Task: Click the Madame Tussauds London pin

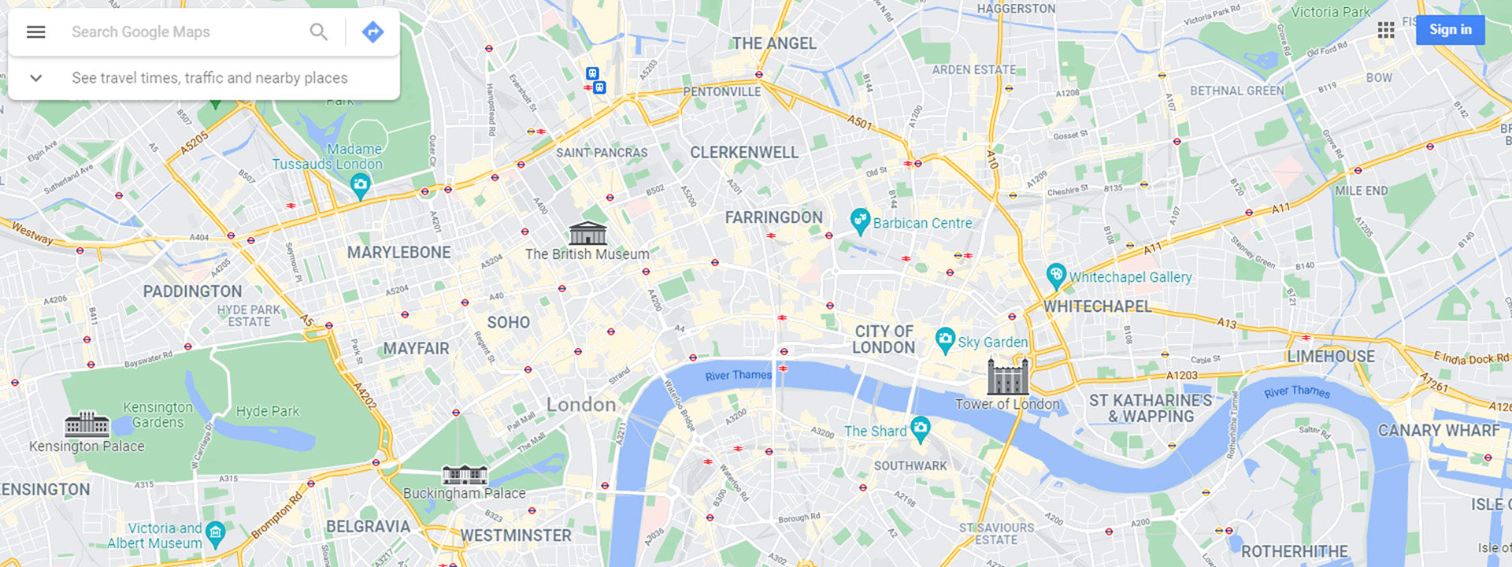Action: (360, 187)
